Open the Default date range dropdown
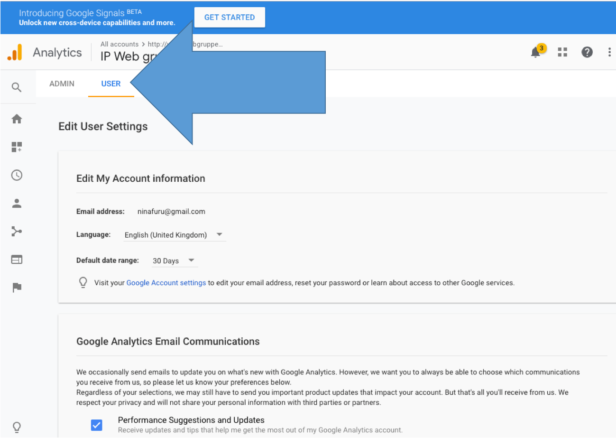The height and width of the screenshot is (438, 616). [174, 261]
